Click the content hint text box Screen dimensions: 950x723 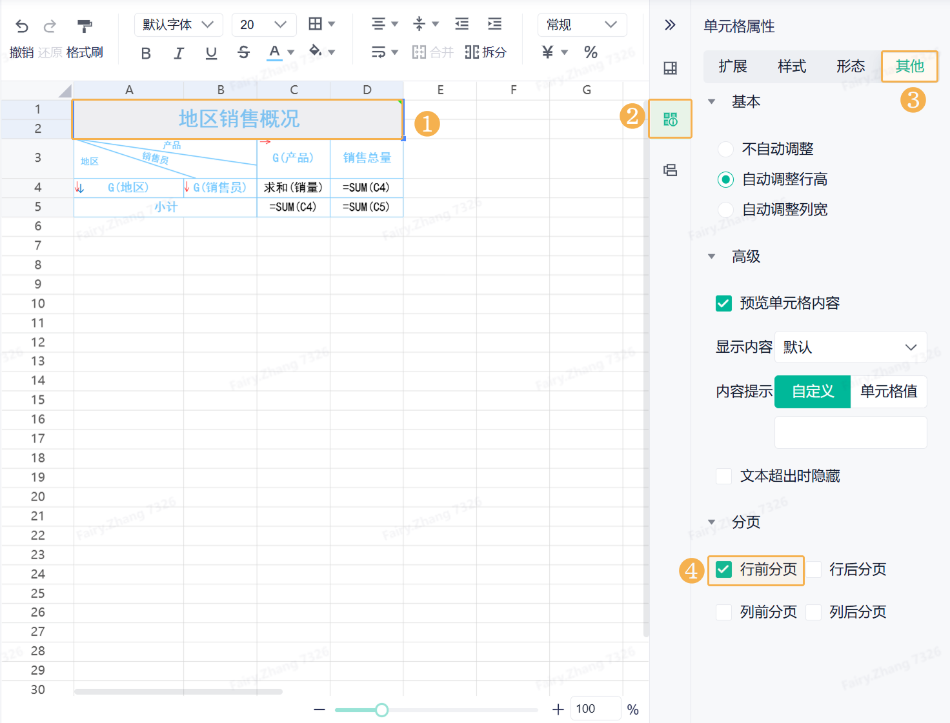pos(851,432)
